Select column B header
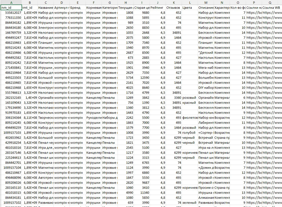 point(30,2)
